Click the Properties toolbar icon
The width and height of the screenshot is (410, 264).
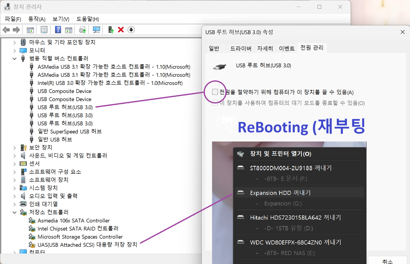click(44, 30)
